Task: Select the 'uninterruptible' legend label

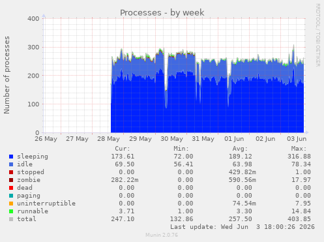Action: 46,204
